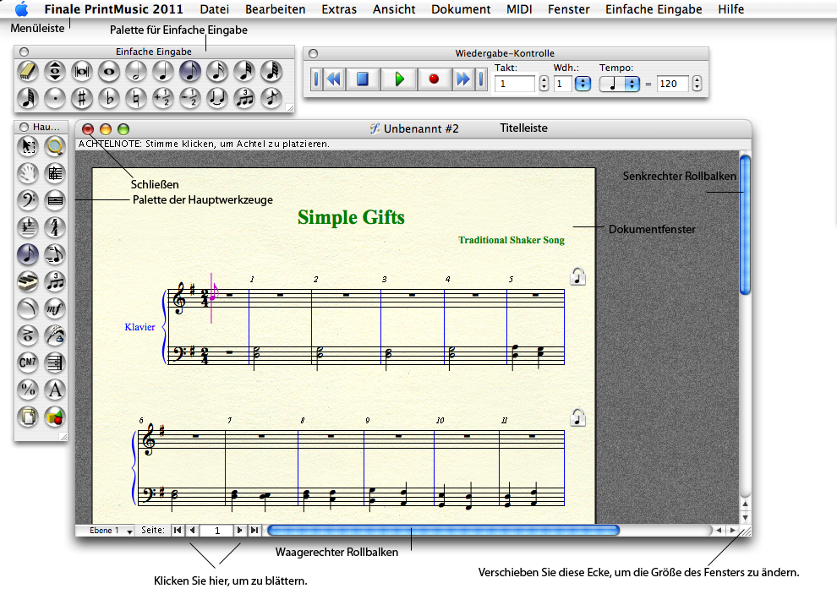Select the augmentation dot tool
The width and height of the screenshot is (837, 605).
pos(55,98)
